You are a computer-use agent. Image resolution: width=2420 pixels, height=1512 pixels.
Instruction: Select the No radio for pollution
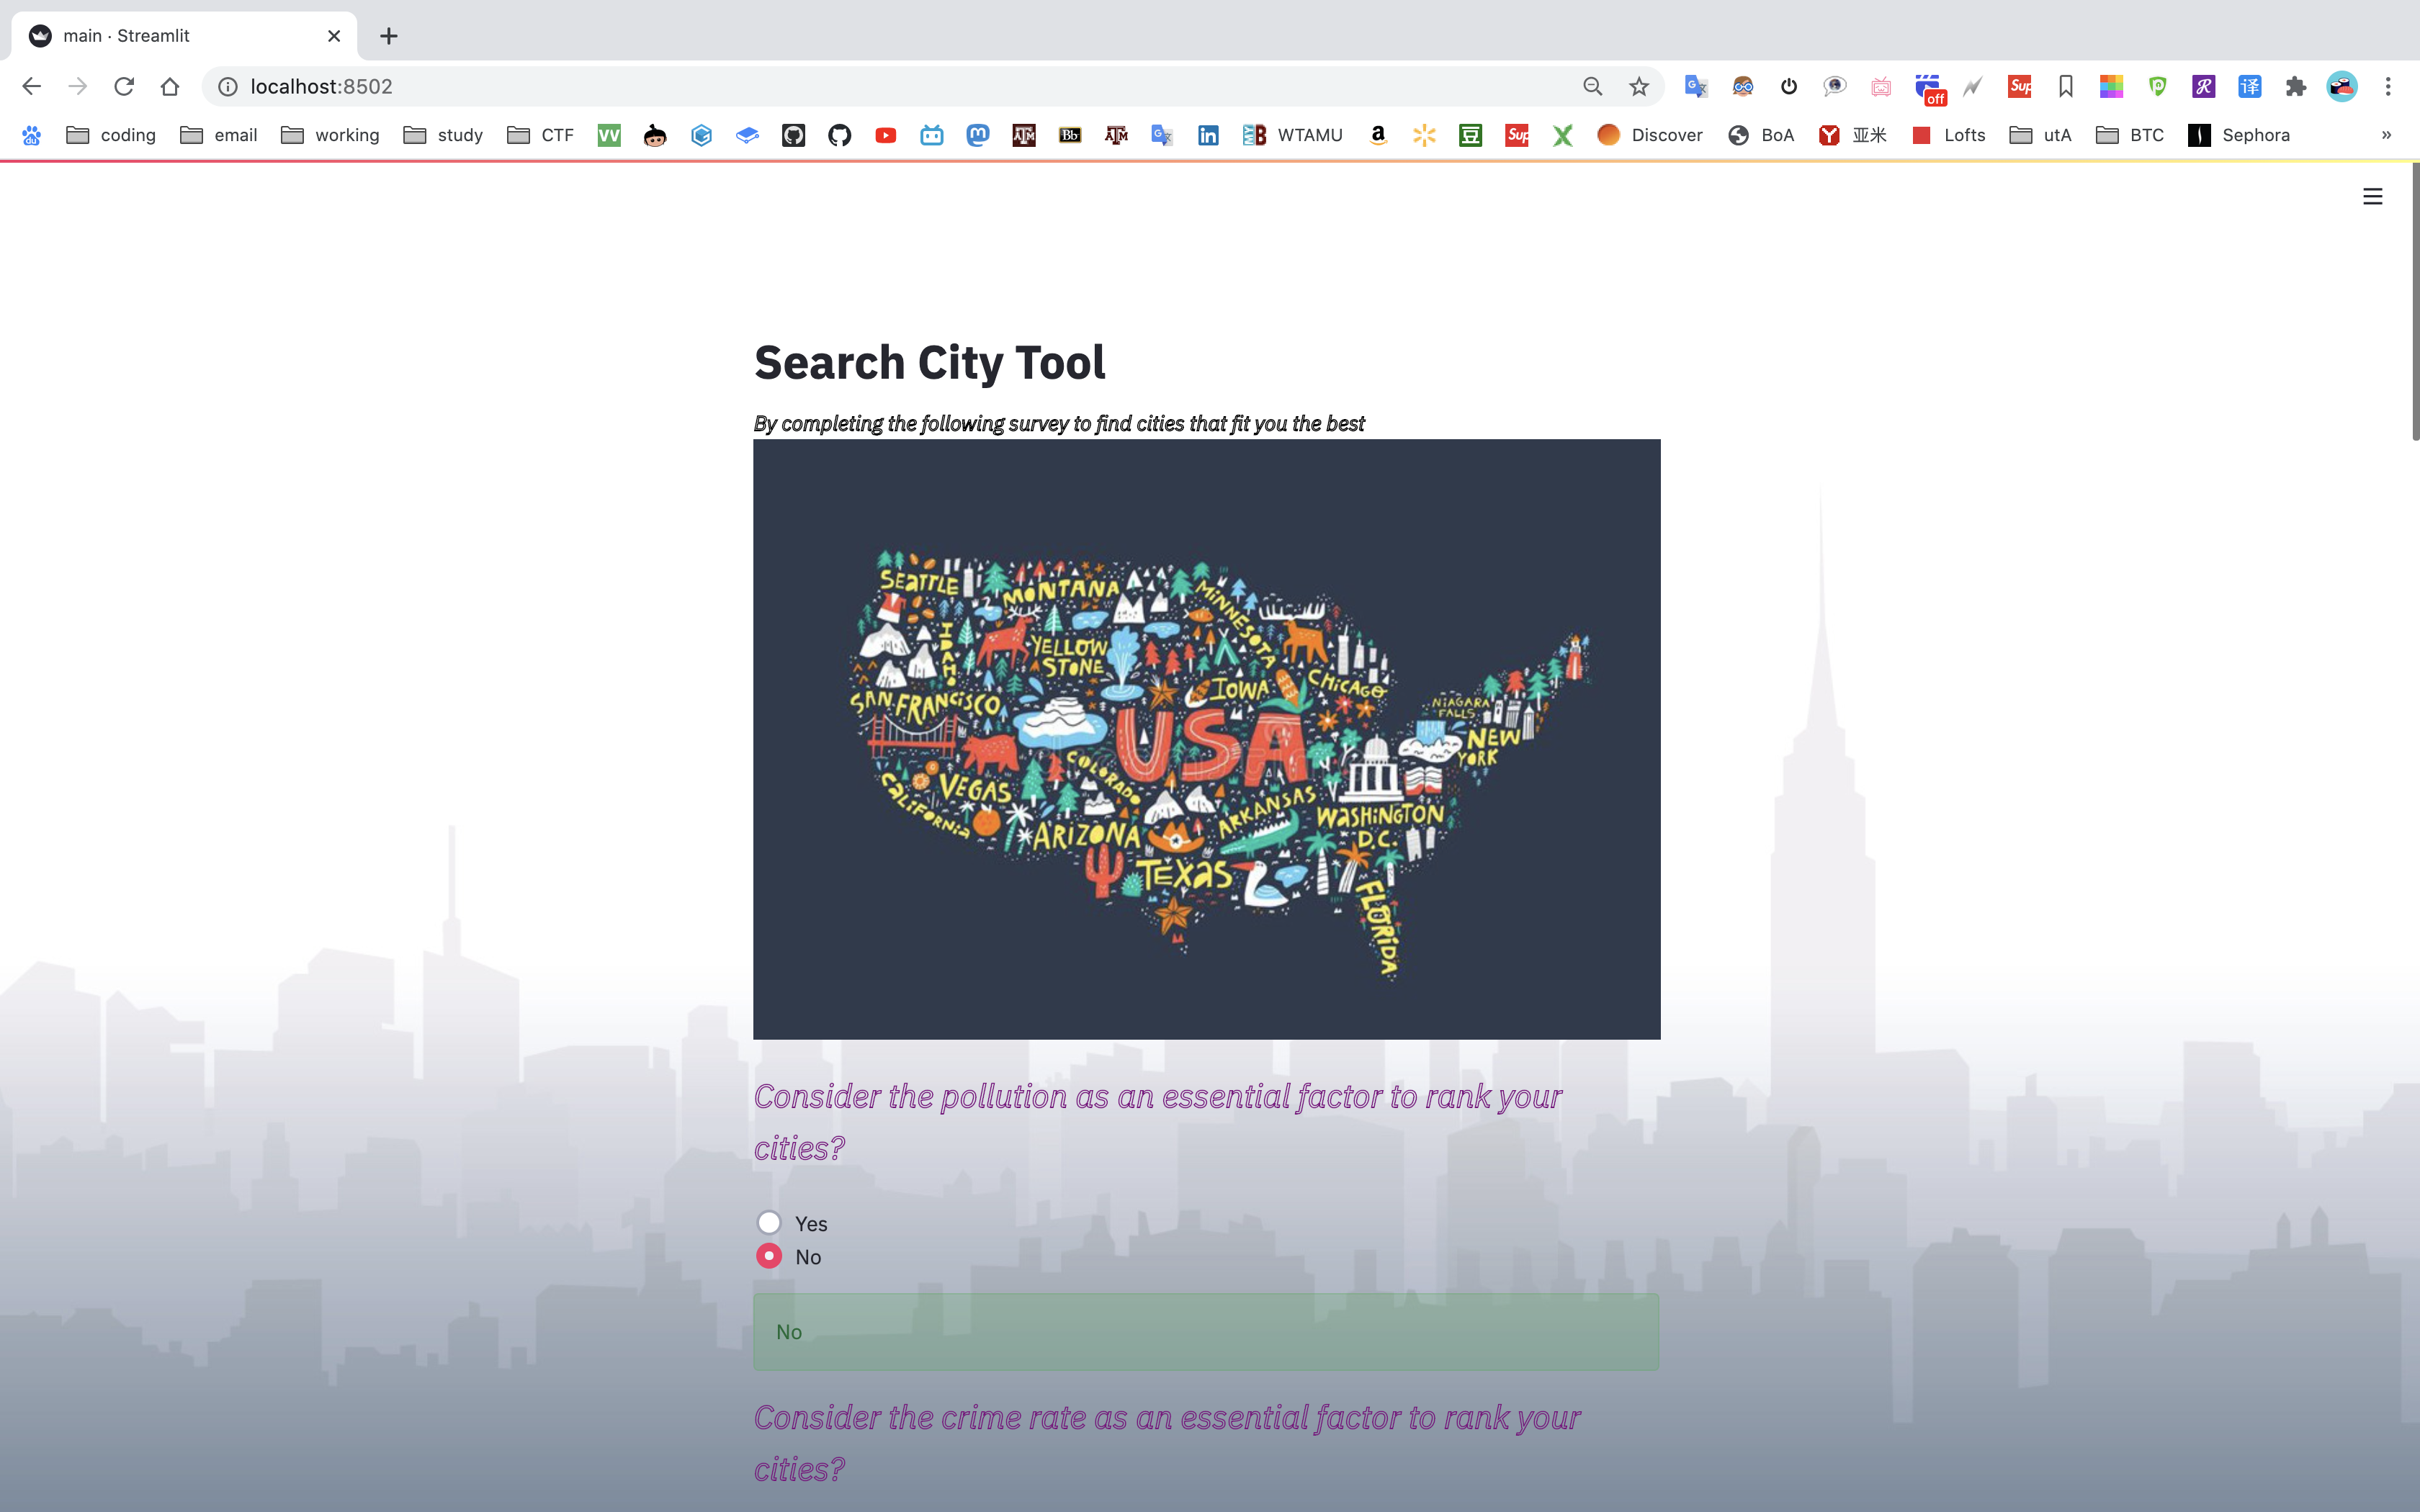pos(769,1256)
